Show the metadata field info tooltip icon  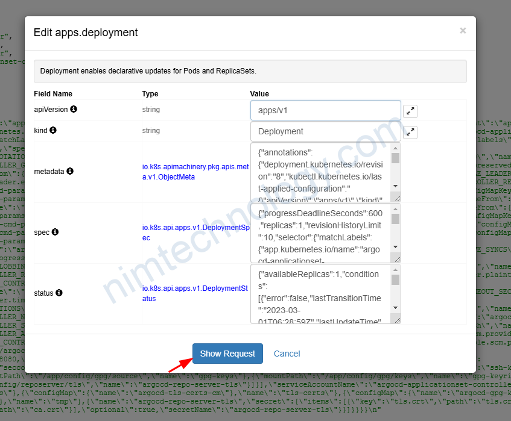click(69, 172)
